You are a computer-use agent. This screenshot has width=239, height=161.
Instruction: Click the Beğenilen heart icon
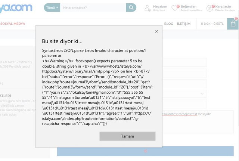pos(174,8)
